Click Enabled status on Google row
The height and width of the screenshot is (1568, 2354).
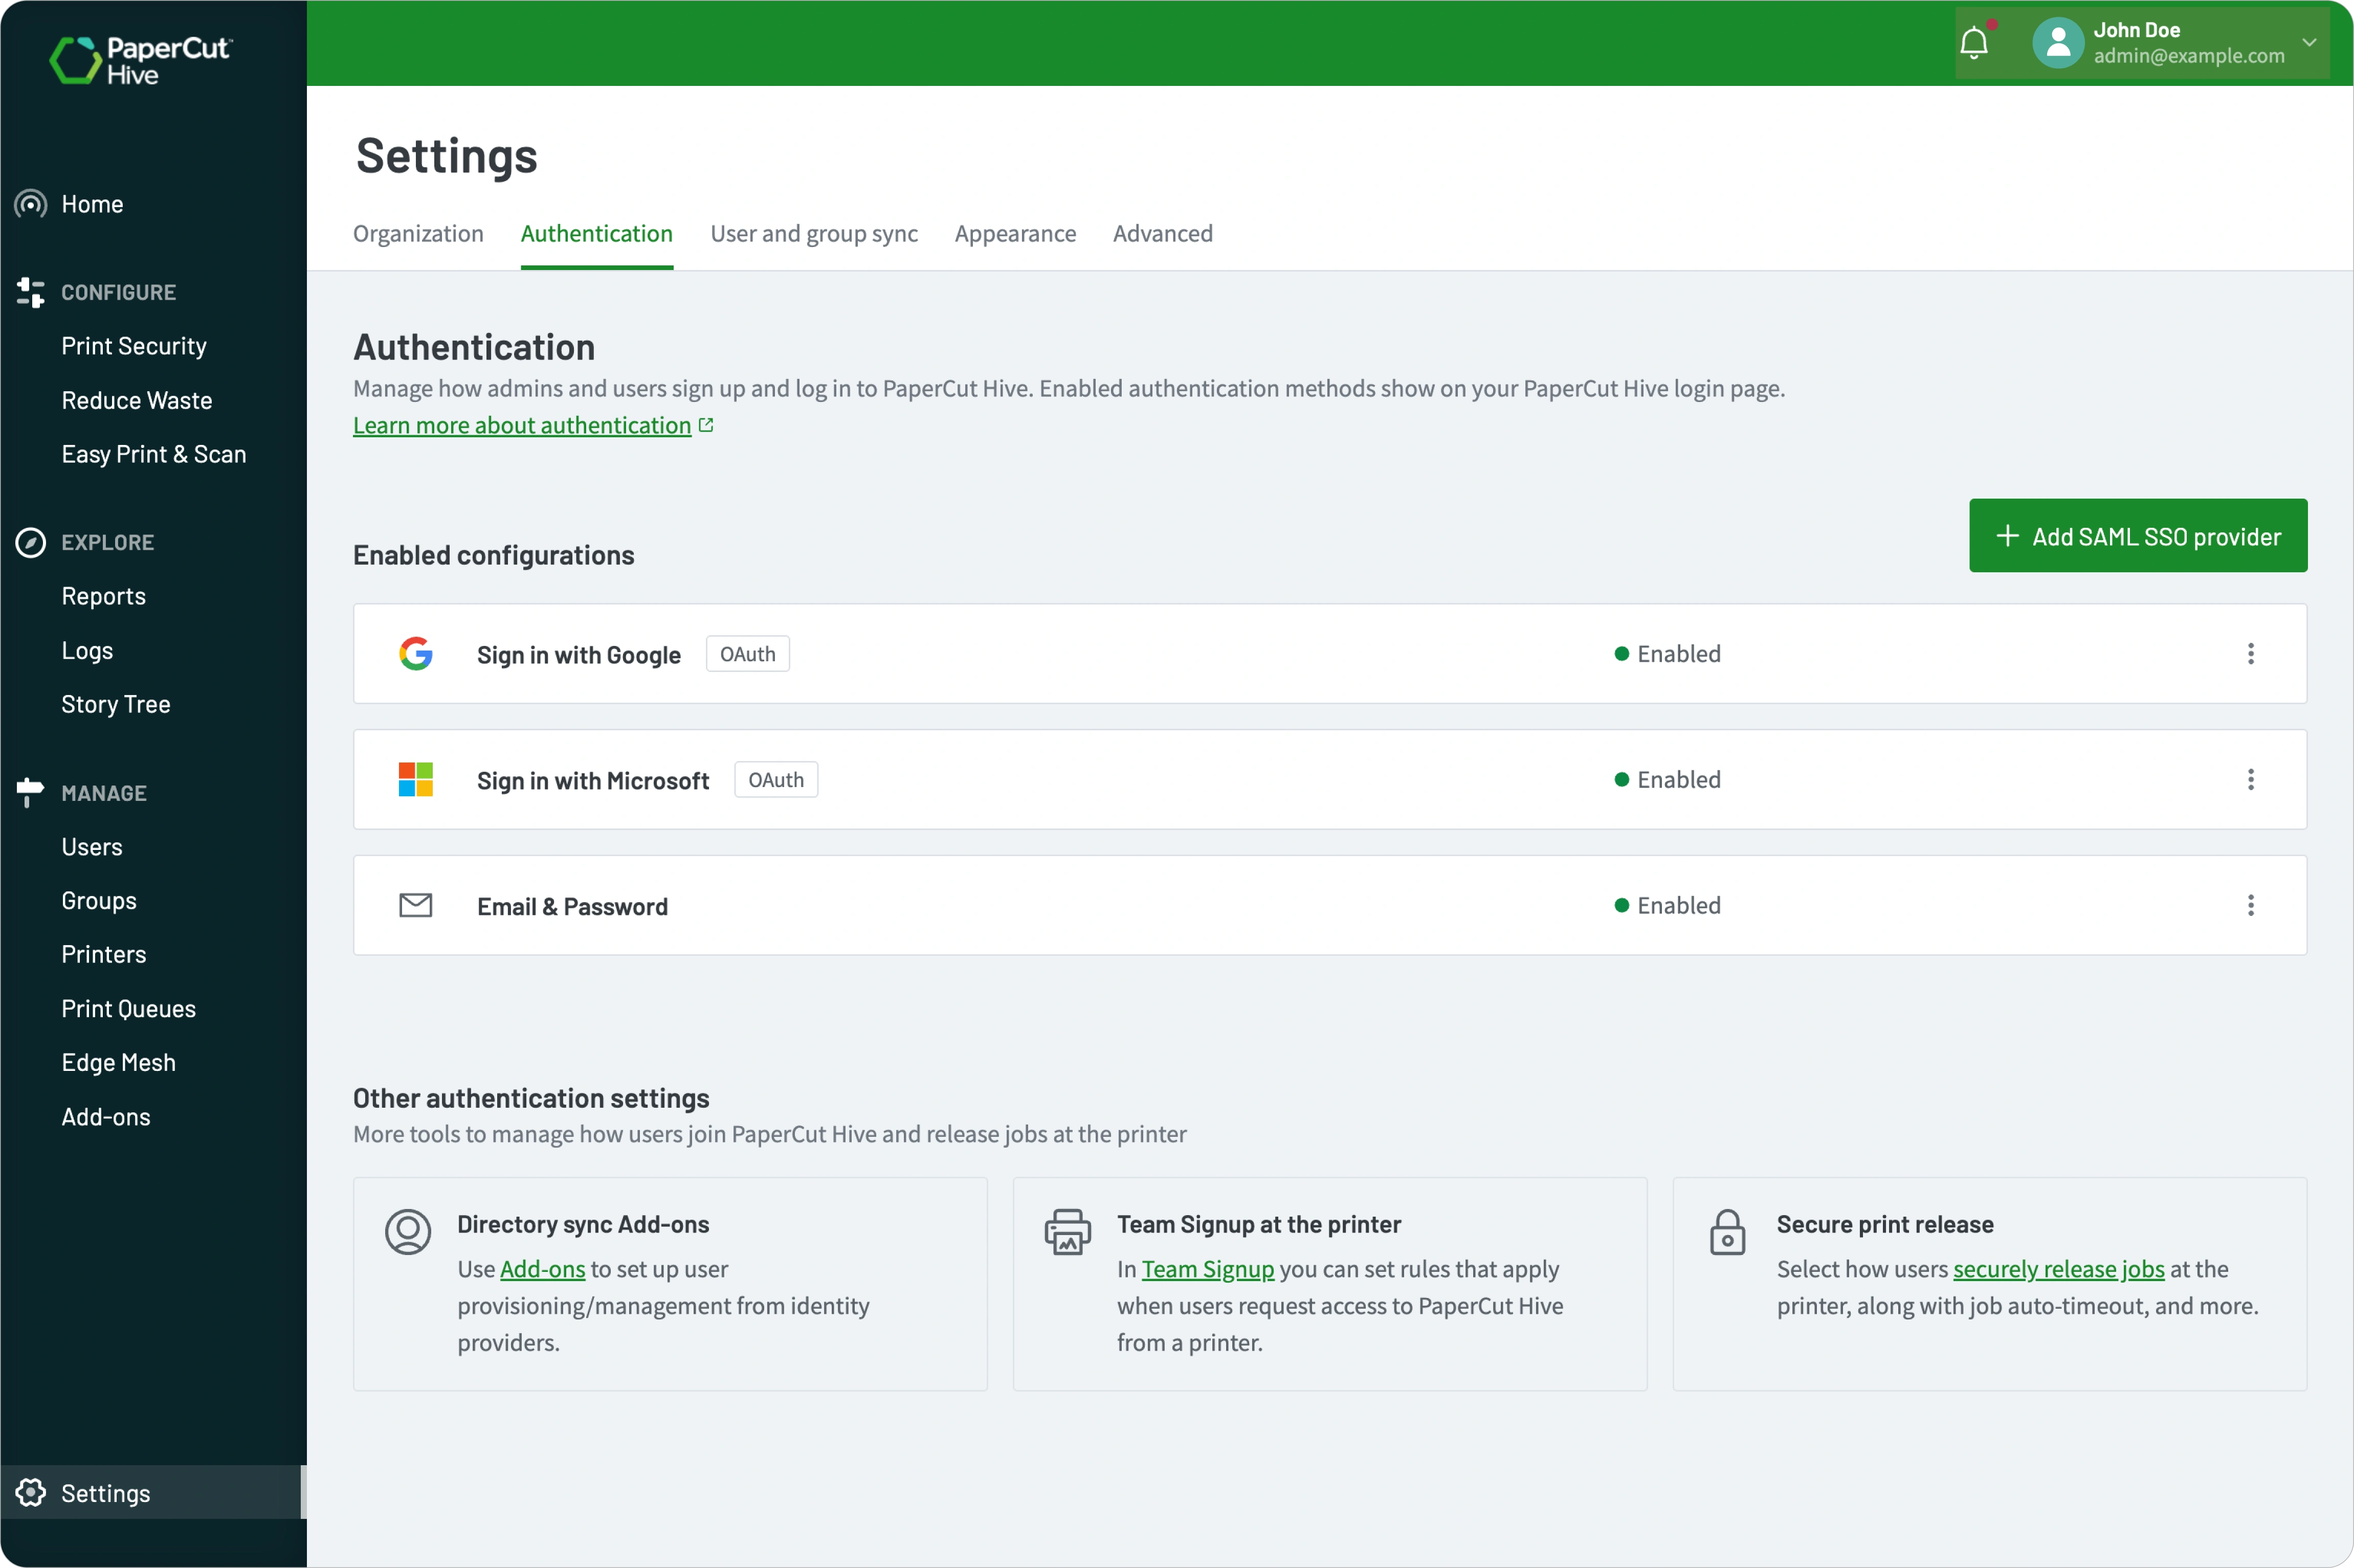(x=1668, y=654)
